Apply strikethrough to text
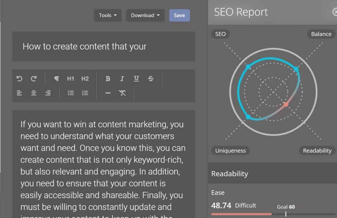 pos(151,79)
